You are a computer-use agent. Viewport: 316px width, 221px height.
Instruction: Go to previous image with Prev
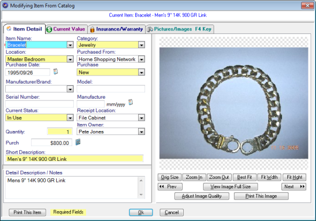coord(170,187)
